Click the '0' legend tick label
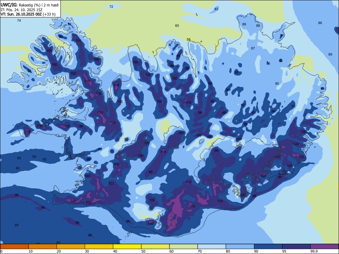The height and width of the screenshot is (254, 339). [1, 251]
